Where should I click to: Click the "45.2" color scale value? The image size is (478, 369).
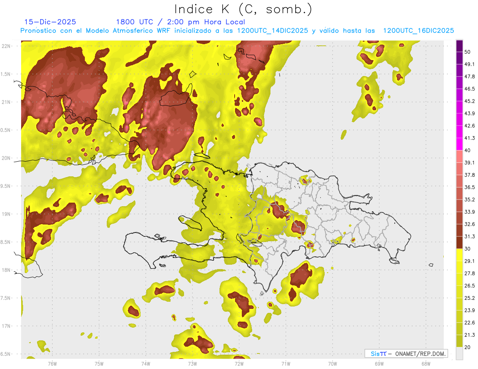tap(470, 101)
